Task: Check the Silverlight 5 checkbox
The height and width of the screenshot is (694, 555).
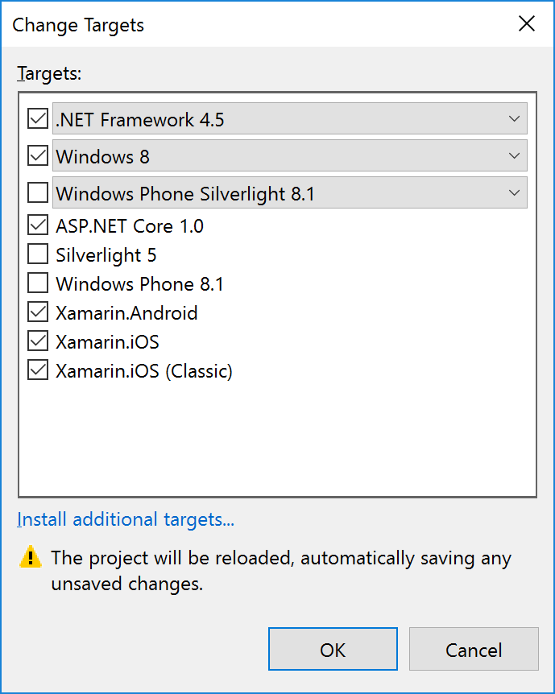Action: point(38,255)
